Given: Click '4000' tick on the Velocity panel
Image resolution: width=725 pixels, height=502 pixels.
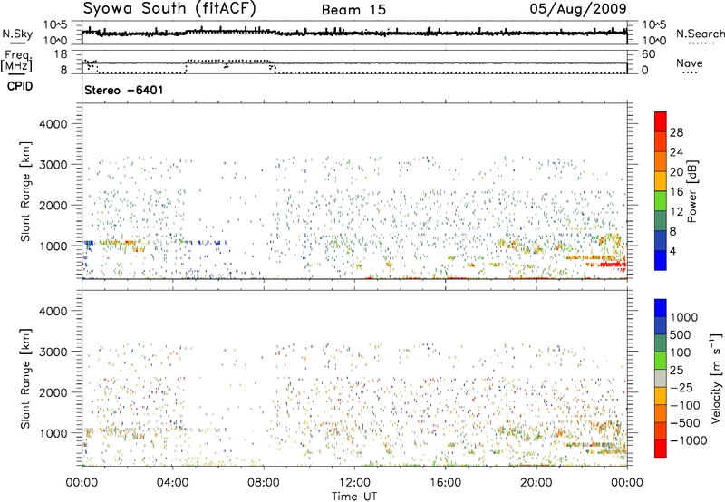Looking at the screenshot, I should point(53,311).
